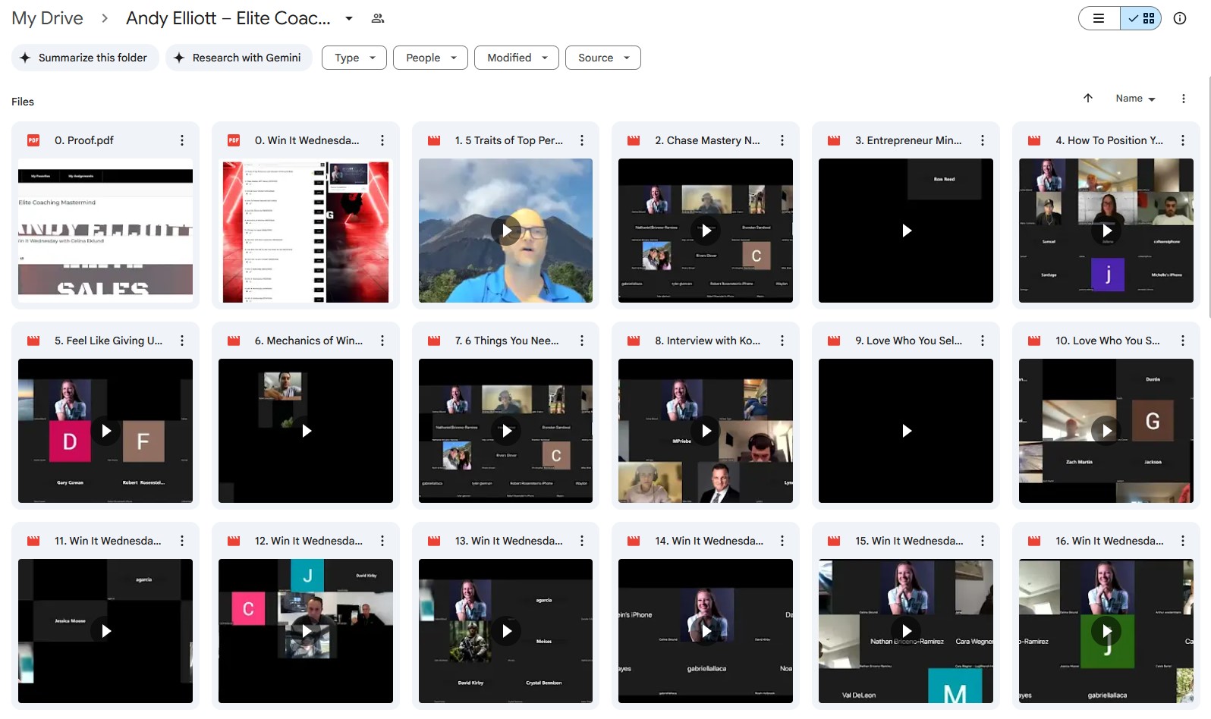Open more actions for 12. Win It Wednesday
This screenshot has width=1211, height=719.
tap(382, 541)
